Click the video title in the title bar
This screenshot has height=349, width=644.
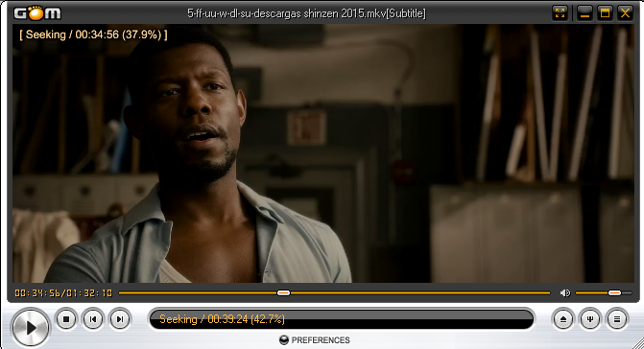pos(306,13)
